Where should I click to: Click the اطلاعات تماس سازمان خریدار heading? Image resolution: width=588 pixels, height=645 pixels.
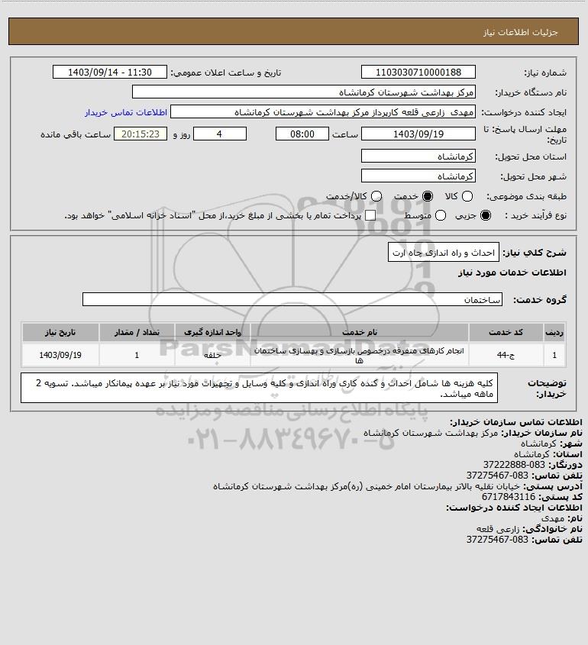tap(516, 422)
